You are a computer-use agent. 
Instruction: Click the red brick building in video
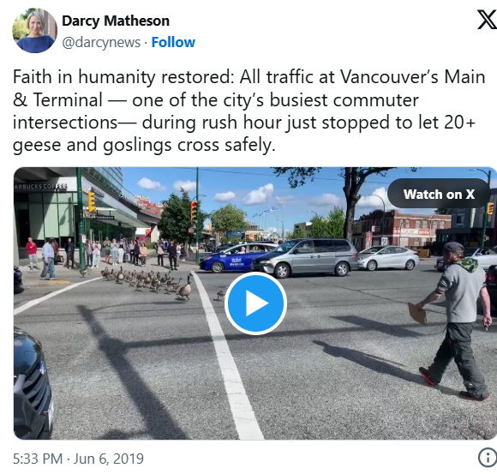[x=404, y=229]
